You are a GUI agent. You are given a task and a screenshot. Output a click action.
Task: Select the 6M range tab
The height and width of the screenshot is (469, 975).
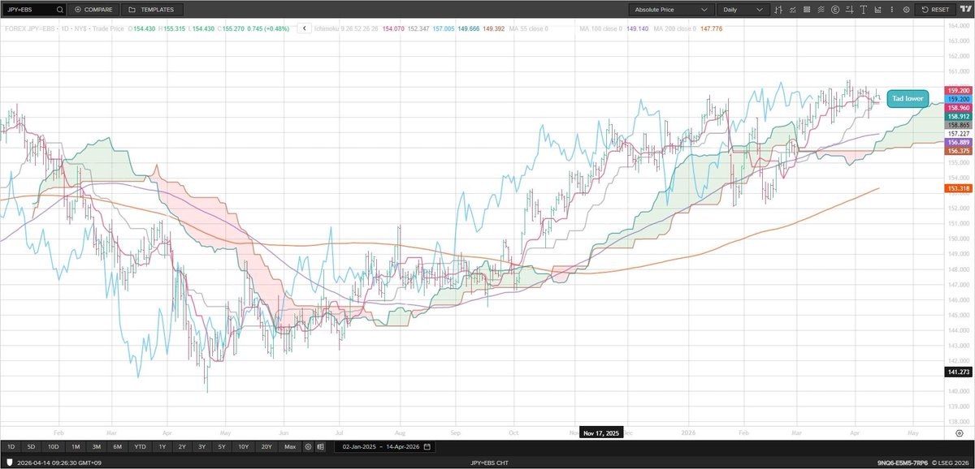click(117, 446)
